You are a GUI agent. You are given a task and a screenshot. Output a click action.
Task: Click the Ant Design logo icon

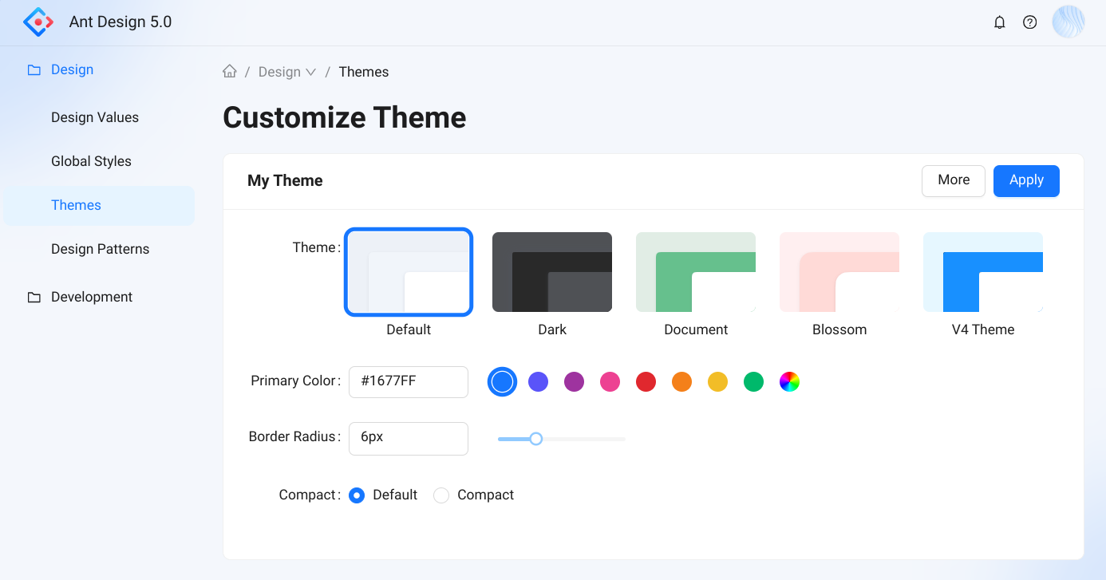38,22
